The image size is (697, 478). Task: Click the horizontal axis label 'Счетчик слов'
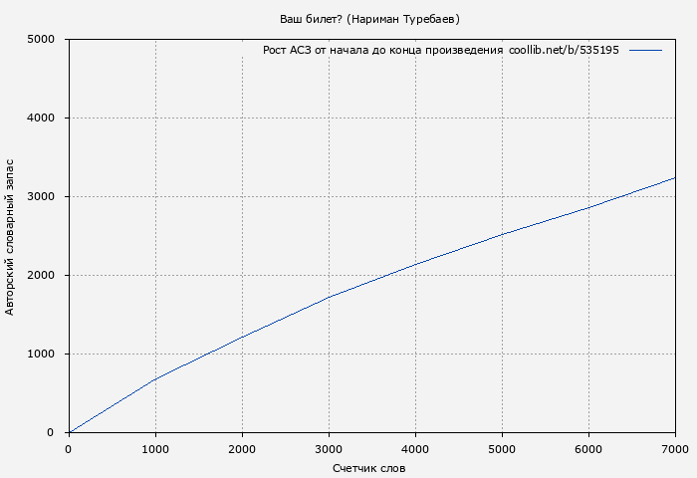point(369,468)
